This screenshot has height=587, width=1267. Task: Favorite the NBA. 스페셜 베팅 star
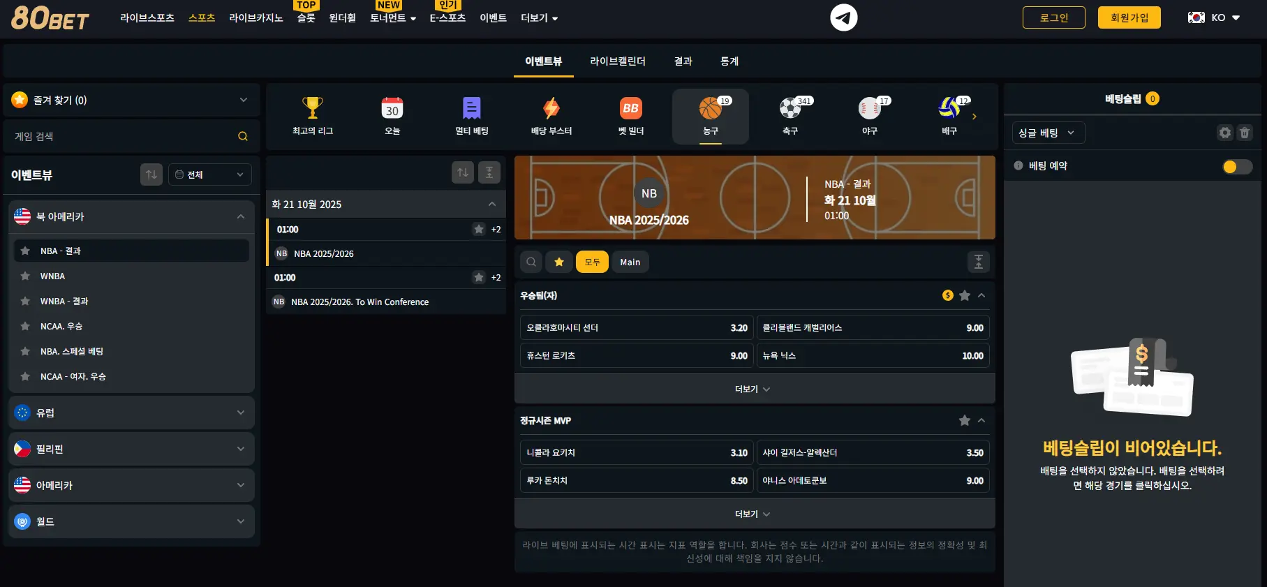25,351
